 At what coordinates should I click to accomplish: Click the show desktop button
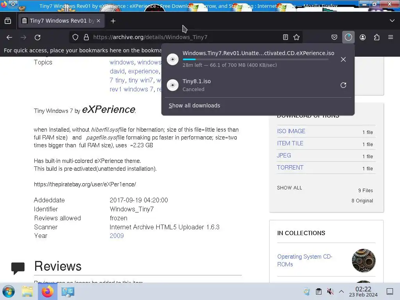tap(390, 291)
